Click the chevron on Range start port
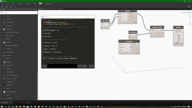Image resolution: width=192 pixels, height=108 pixels. click(x=128, y=14)
